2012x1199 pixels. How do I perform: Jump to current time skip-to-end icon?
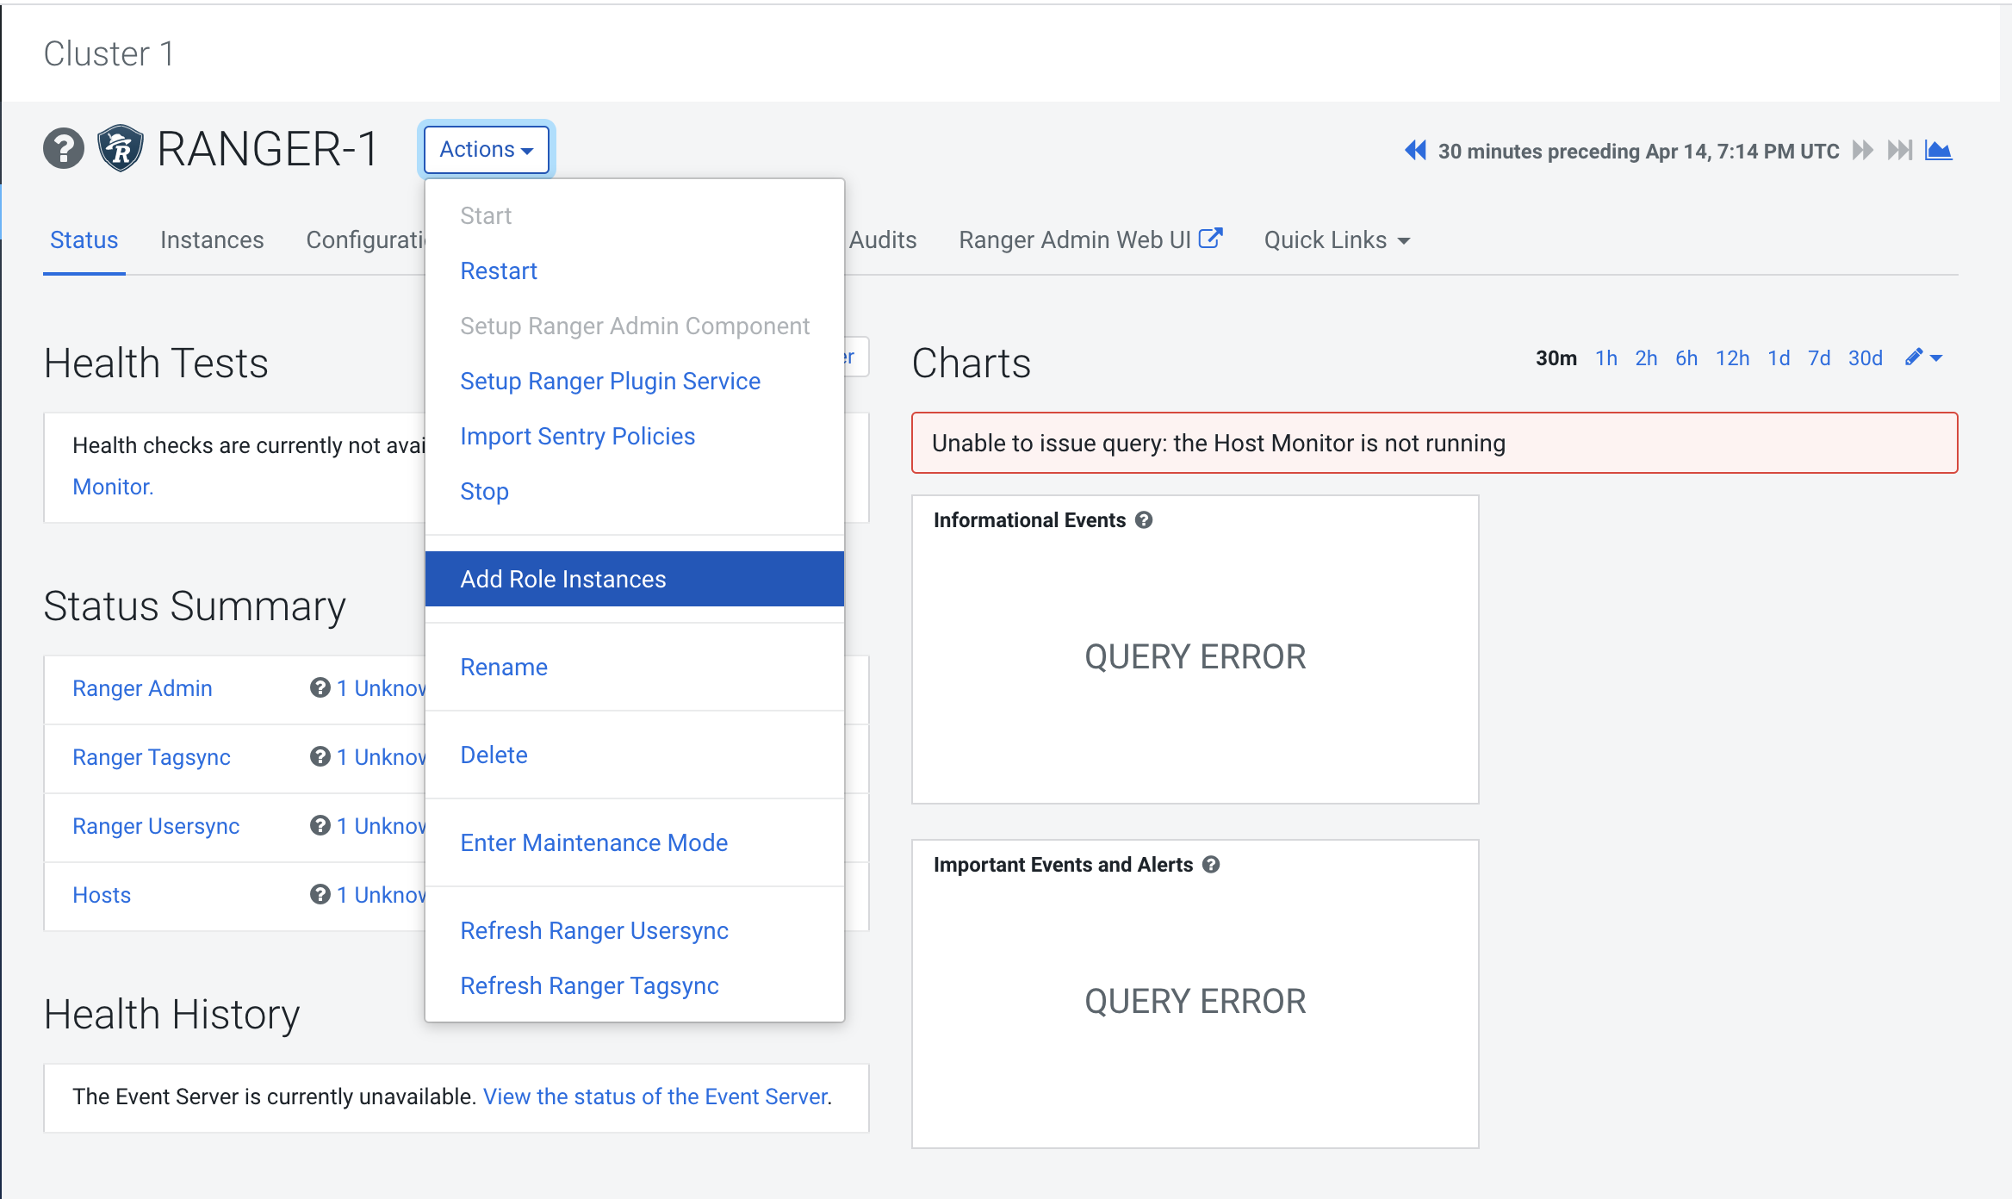[1899, 151]
